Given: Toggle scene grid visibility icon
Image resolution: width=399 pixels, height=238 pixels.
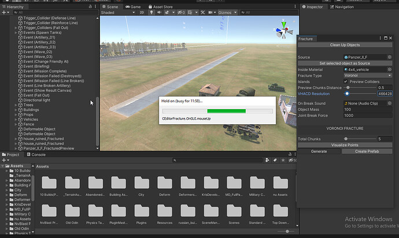Looking at the screenshot, I should 190,13.
